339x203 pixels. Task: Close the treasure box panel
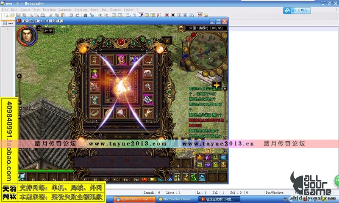[167, 41]
